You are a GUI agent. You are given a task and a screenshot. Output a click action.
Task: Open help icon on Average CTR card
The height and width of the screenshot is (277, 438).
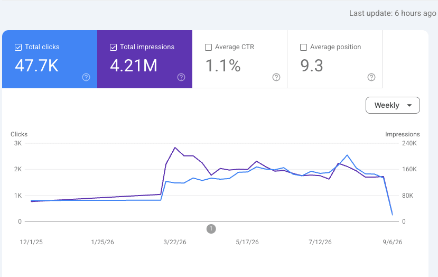(x=276, y=77)
